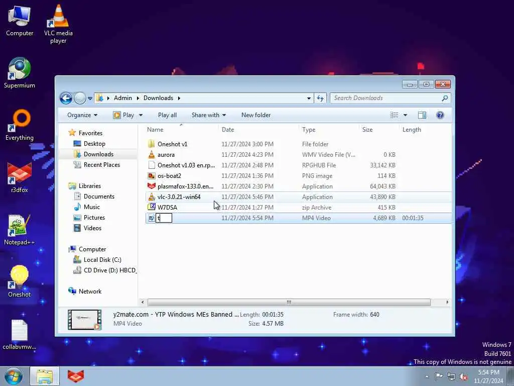Open Explorer help question mark
This screenshot has width=514, height=386.
coord(440,115)
